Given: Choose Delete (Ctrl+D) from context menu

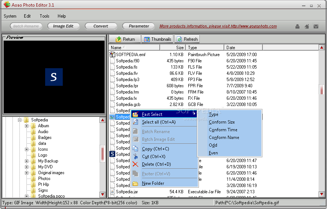Looking at the screenshot, I should (164, 164).
